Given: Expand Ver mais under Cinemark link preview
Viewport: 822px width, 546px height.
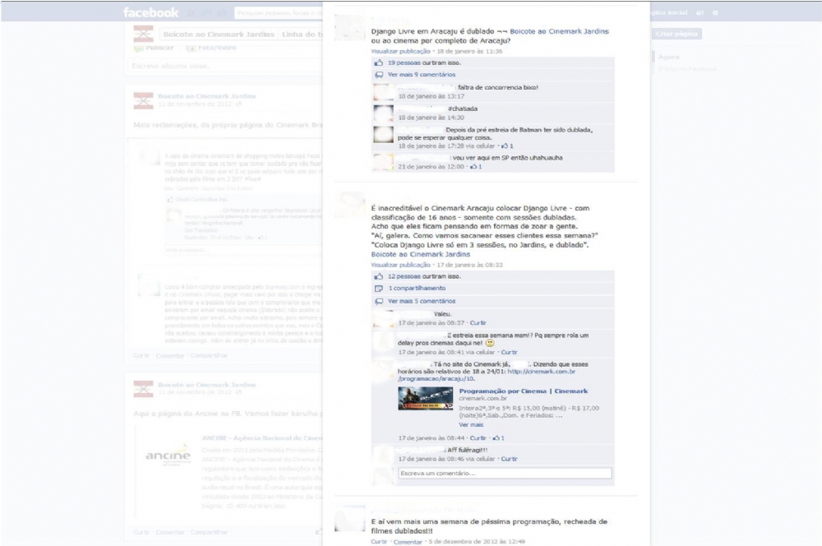Looking at the screenshot, I should (x=471, y=425).
